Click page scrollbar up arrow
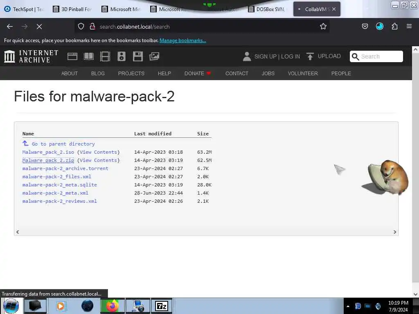The image size is (419, 314). tap(415, 49)
